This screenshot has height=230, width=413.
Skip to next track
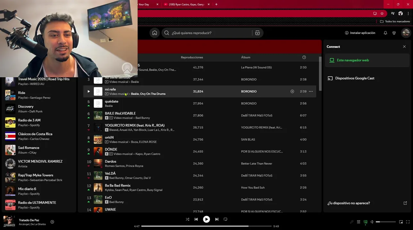pos(217,219)
